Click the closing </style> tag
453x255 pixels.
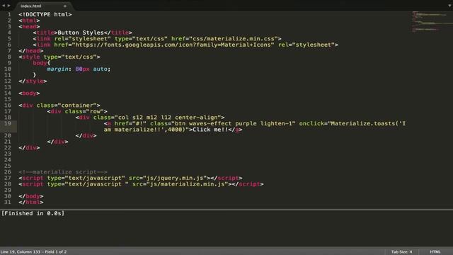33,81
